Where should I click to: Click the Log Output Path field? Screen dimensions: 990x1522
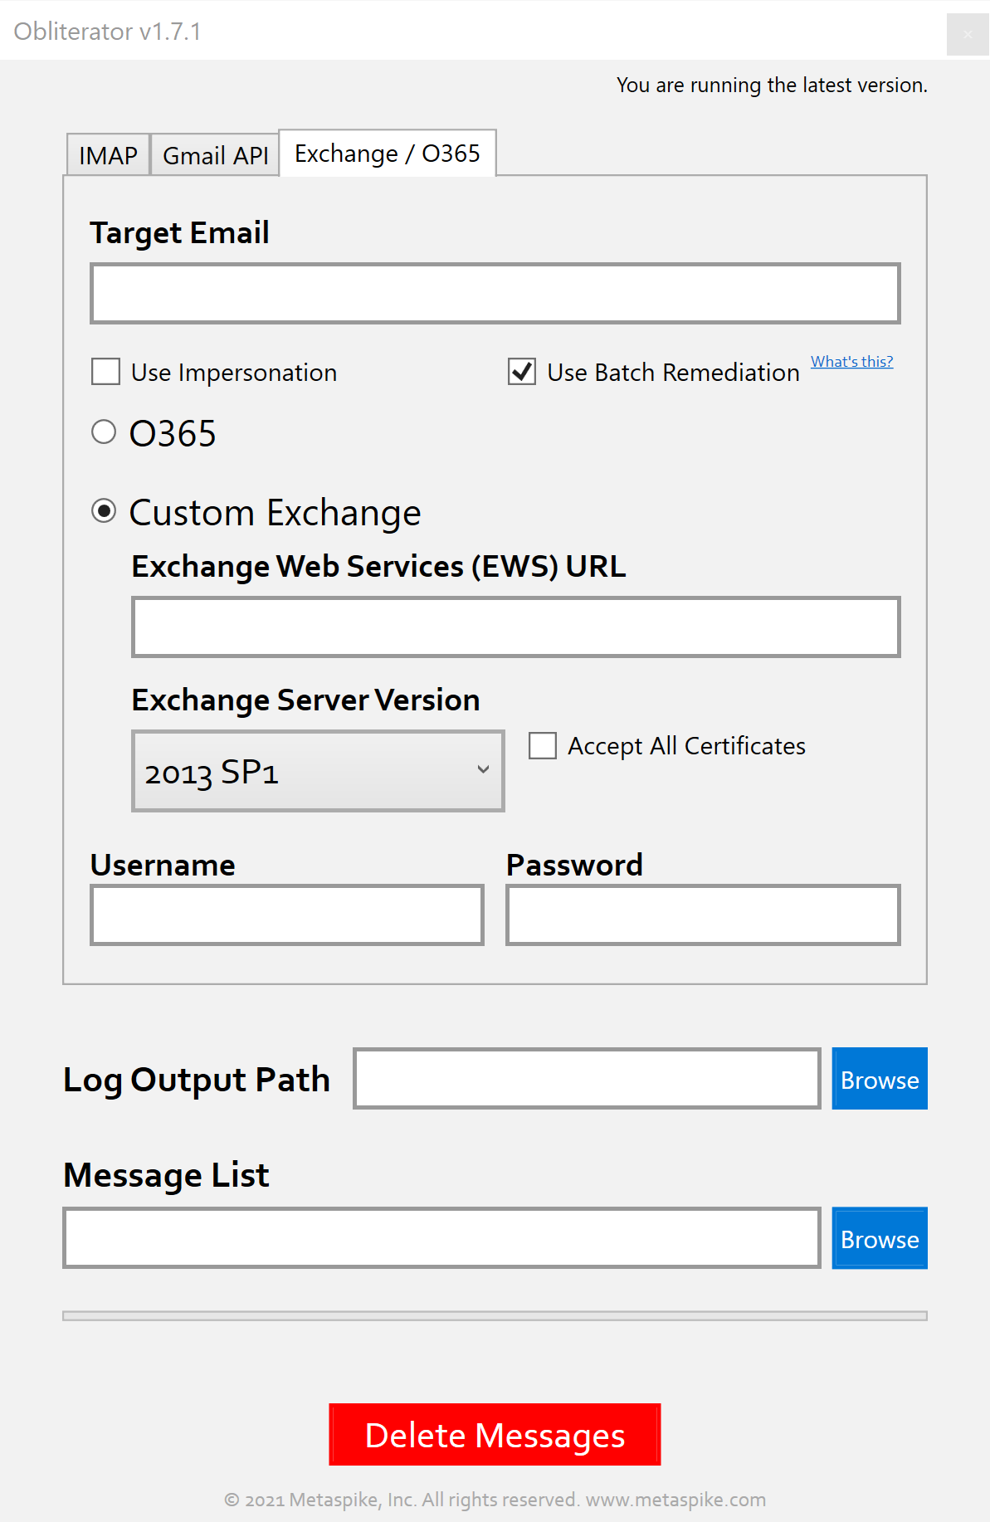tap(587, 1079)
